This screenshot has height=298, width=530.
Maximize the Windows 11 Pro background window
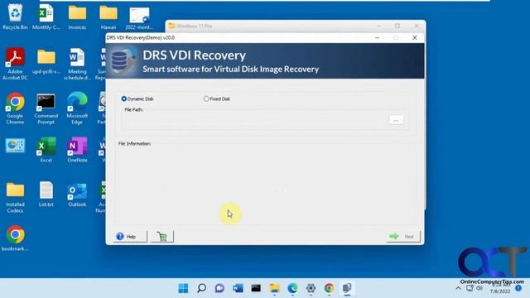[397, 26]
